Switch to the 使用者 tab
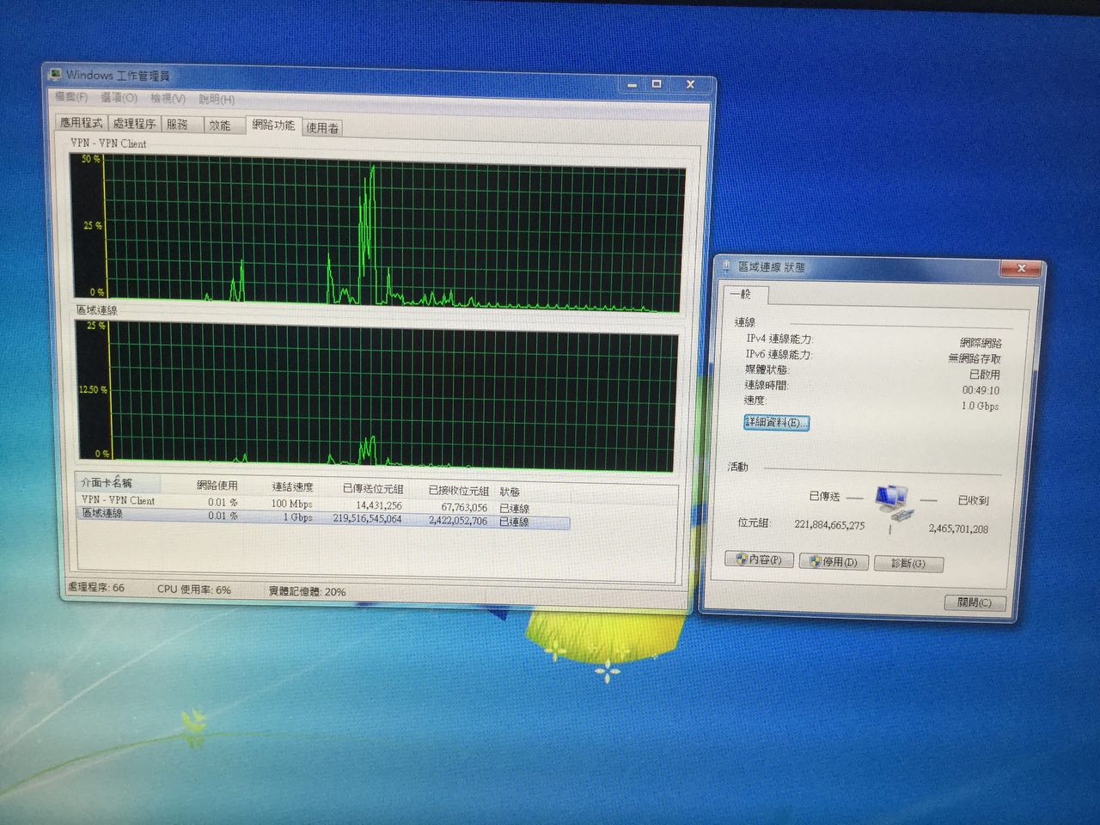Image resolution: width=1100 pixels, height=825 pixels. pos(322,128)
